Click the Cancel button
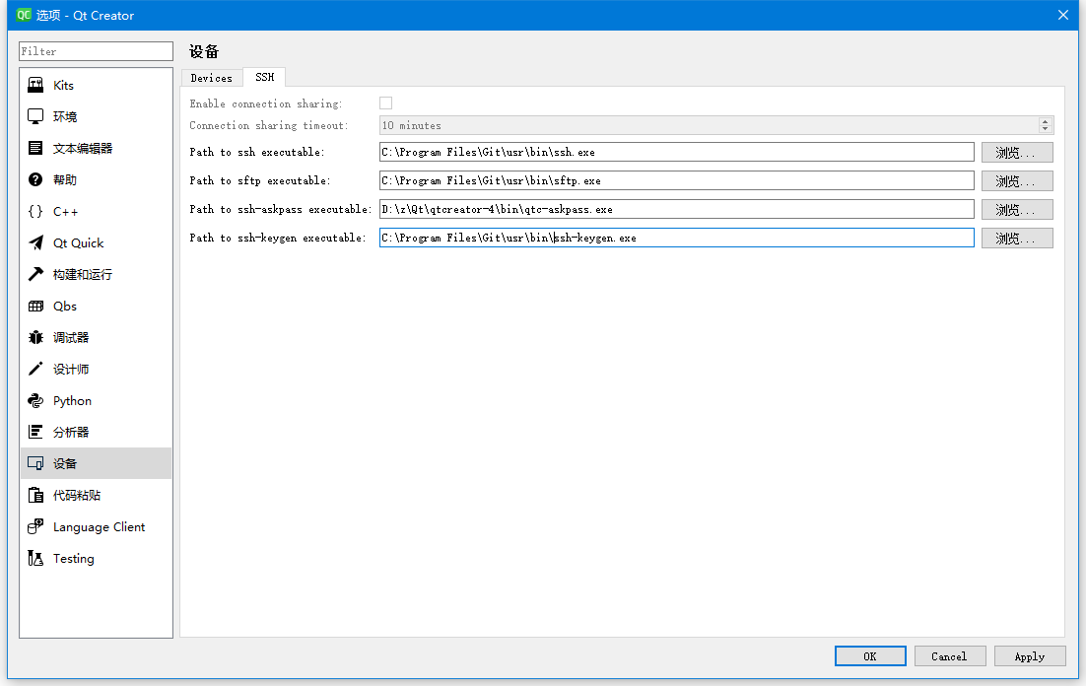 950,656
